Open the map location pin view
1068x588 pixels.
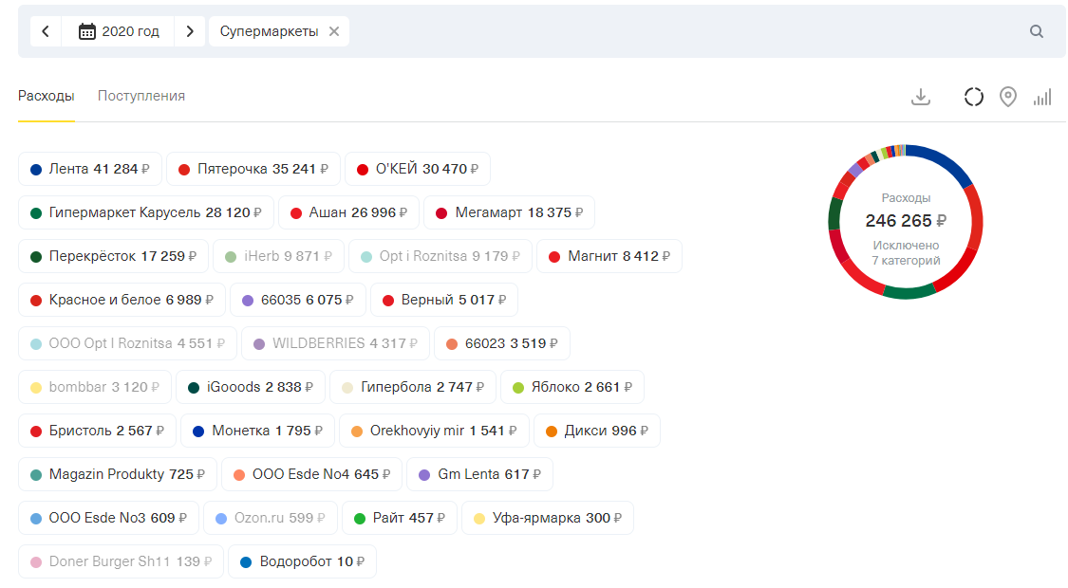(x=1007, y=98)
